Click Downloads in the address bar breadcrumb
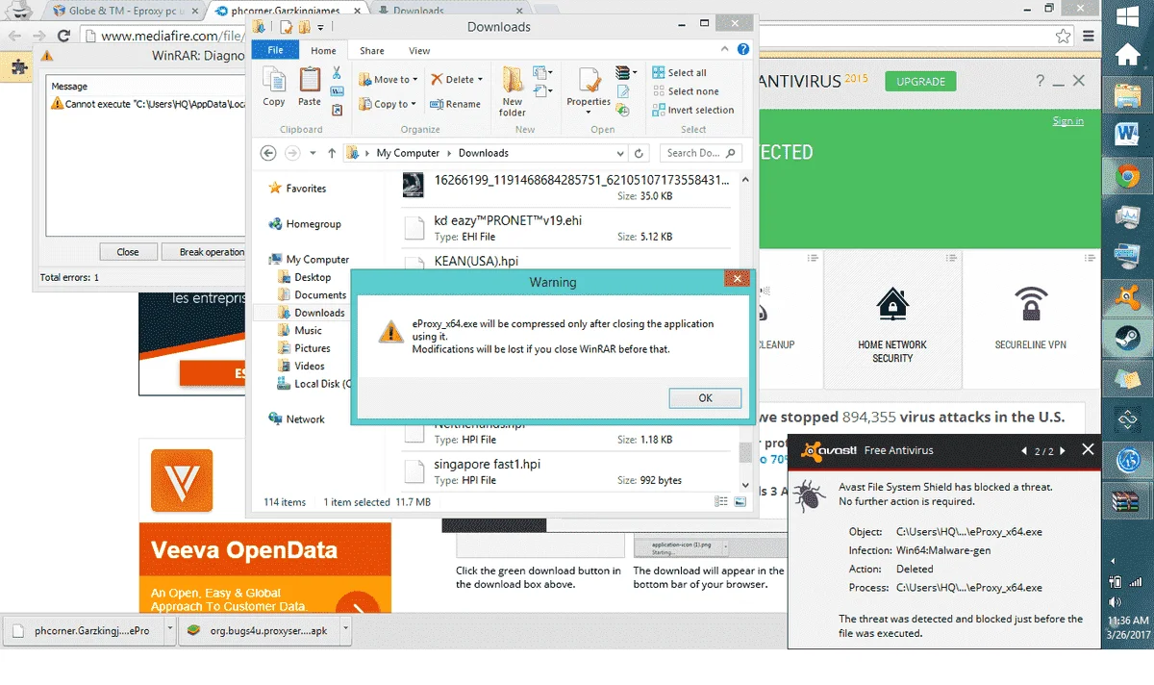Viewport: 1154px width, 685px height. tap(483, 153)
